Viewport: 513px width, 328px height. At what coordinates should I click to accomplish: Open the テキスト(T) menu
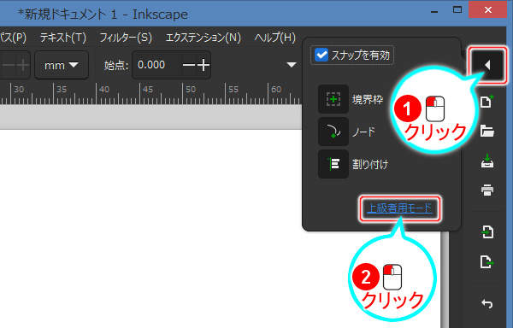62,38
